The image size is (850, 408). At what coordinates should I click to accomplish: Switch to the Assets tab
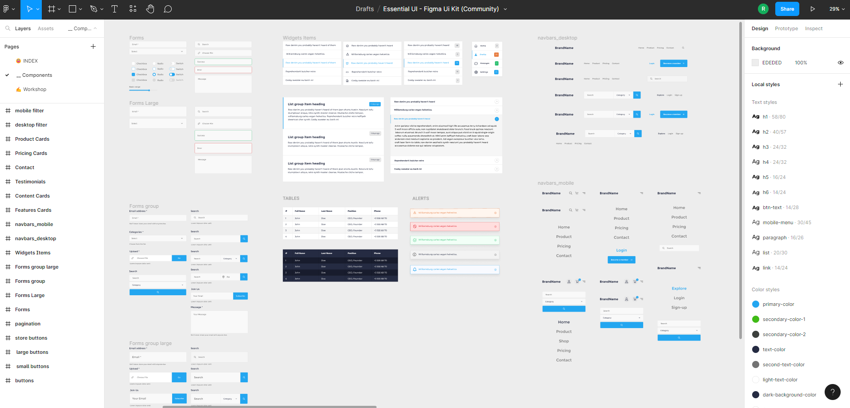45,28
